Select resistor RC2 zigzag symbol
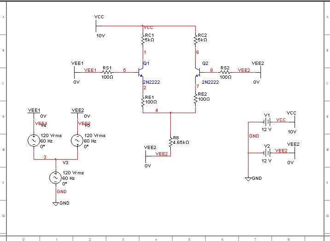The image size is (330, 241). click(196, 40)
